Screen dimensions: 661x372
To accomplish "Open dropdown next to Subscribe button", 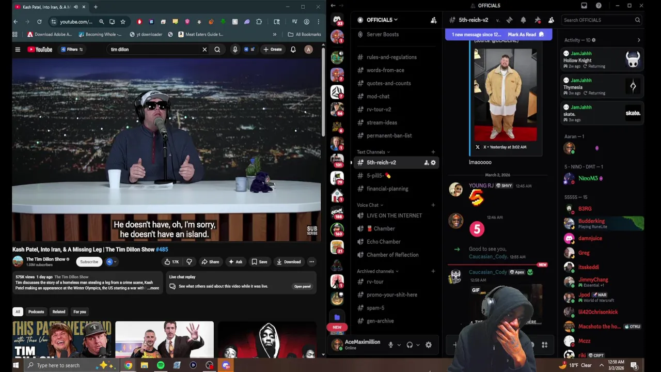I will point(111,262).
